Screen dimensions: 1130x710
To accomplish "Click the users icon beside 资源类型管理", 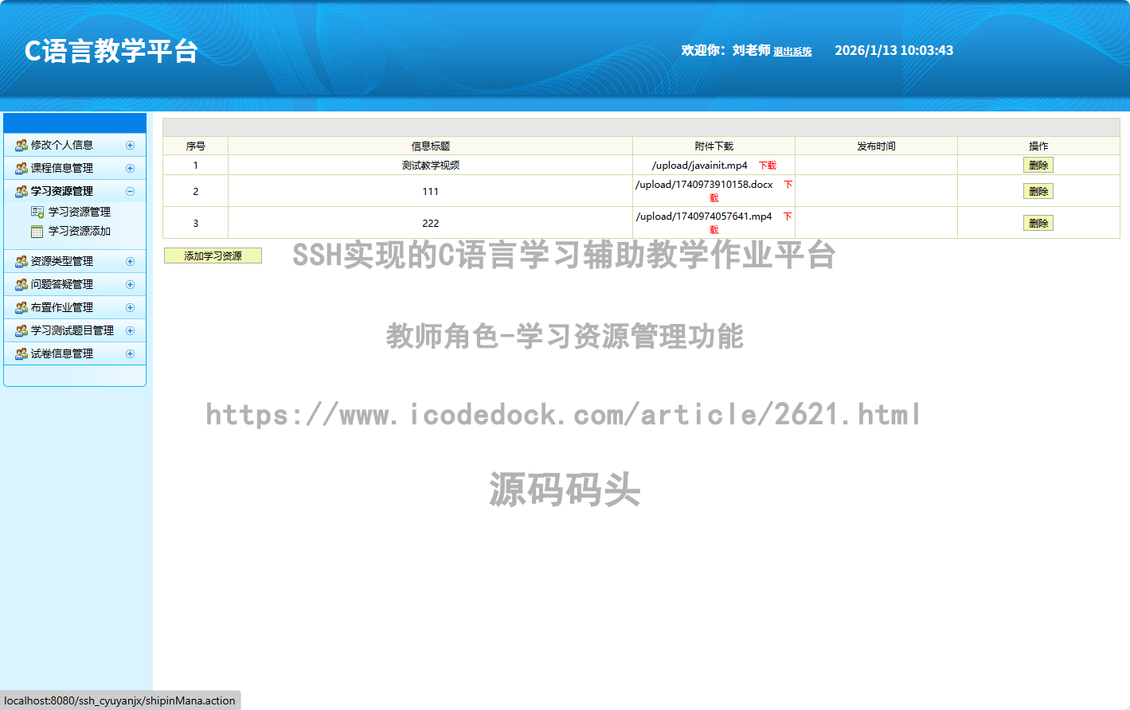I will coord(22,262).
